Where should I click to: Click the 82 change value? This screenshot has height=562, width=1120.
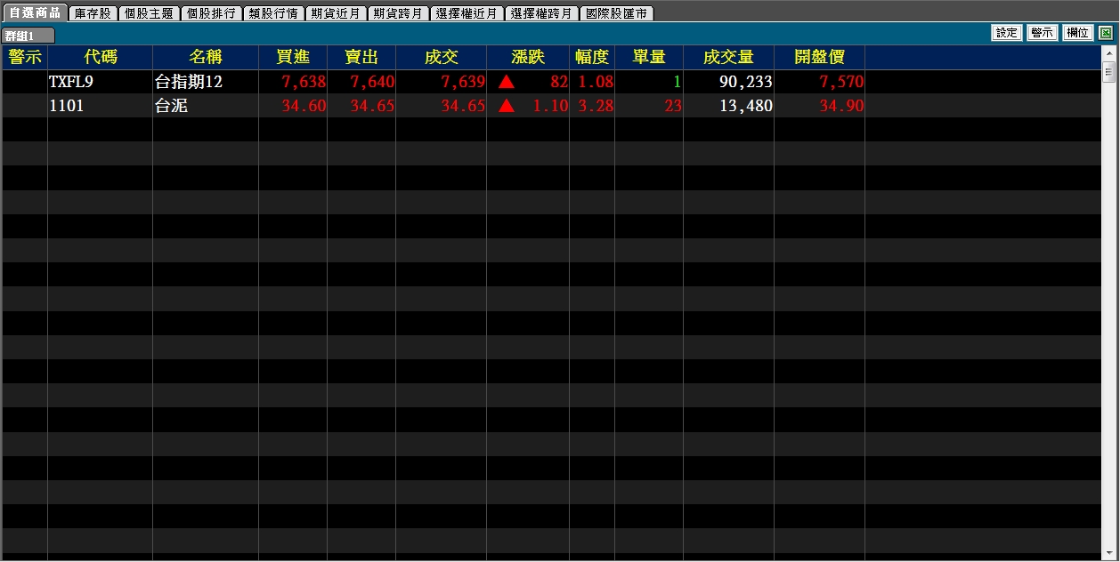coord(559,82)
